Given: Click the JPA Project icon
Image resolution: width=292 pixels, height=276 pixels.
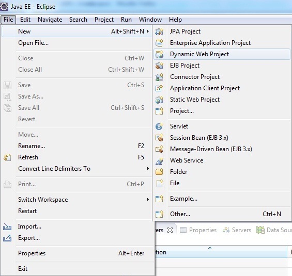Looking at the screenshot, I should point(159,31).
